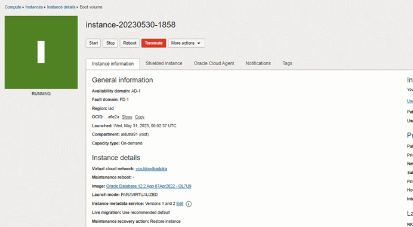Click the RUNNING status label

pyautogui.click(x=41, y=94)
